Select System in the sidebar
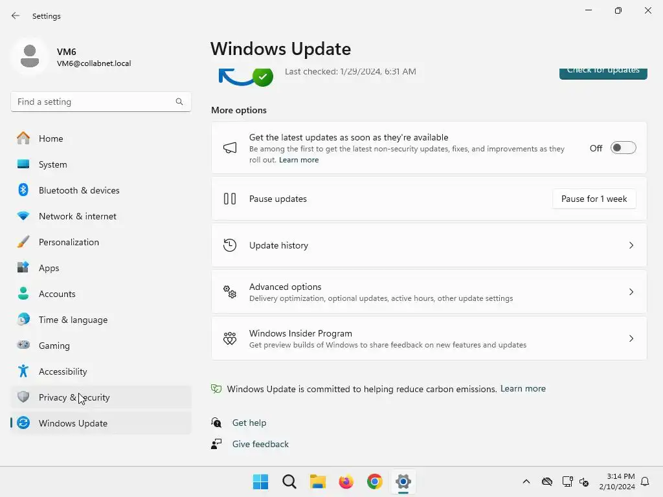Viewport: 663px width, 497px height. (x=101, y=164)
